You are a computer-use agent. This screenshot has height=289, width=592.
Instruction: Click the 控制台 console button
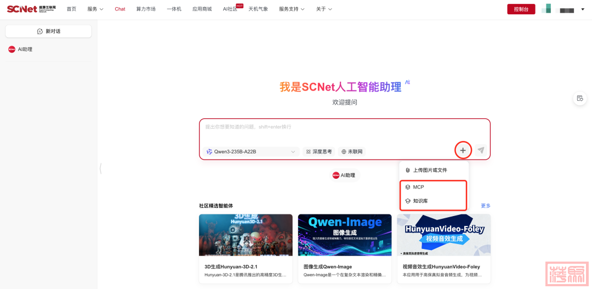click(x=521, y=9)
